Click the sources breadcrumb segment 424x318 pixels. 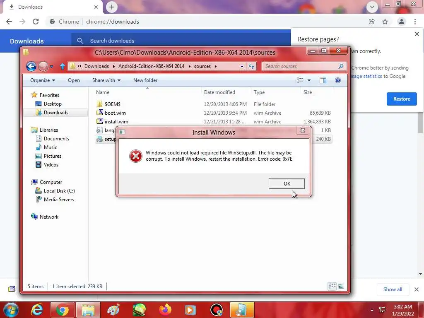(x=202, y=66)
